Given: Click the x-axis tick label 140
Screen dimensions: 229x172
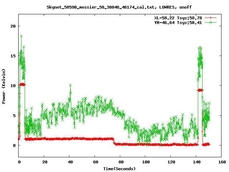Looking at the screenshot, I should point(197,162).
